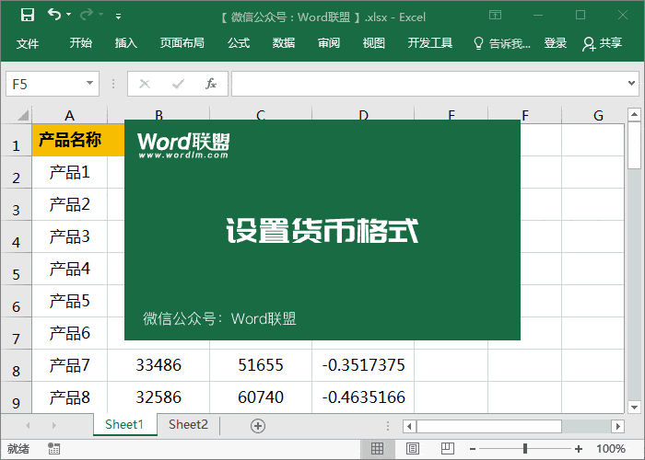
Task: Click cell containing 产品7
Action: click(69, 365)
